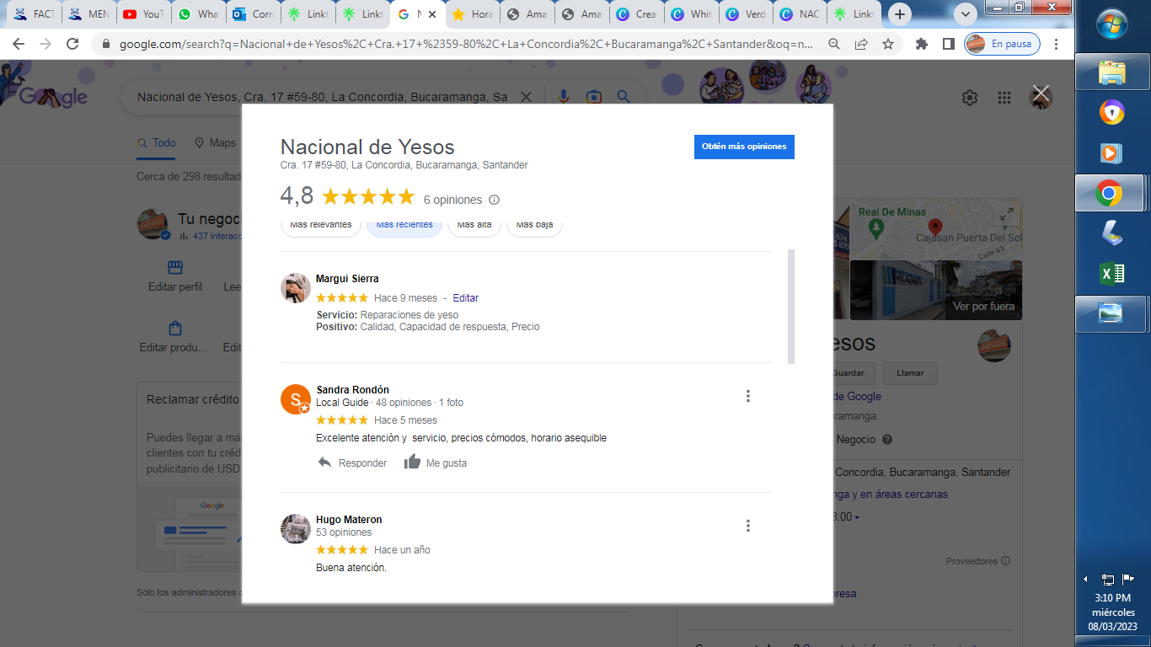Image resolution: width=1151 pixels, height=647 pixels.
Task: Share this page icon
Action: 861,44
